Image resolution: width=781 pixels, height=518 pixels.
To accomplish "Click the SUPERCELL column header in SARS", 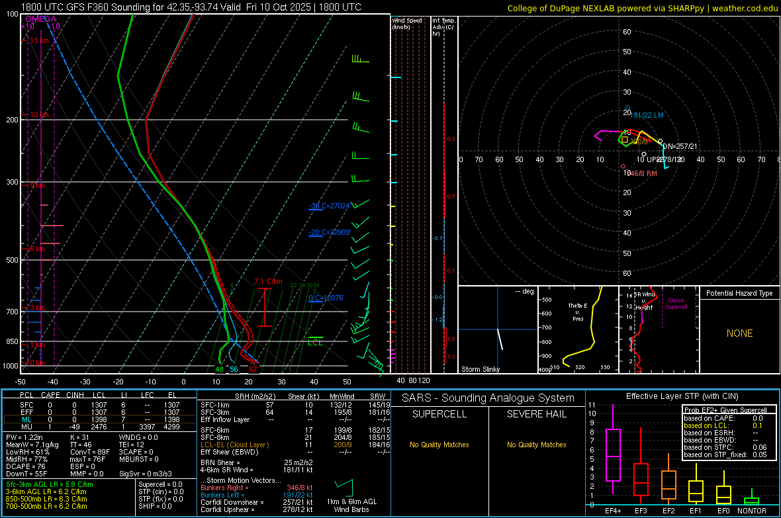I will tap(439, 414).
